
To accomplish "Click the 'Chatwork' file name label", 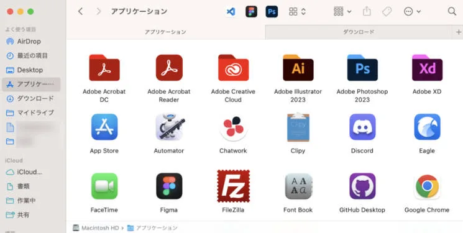I will coord(233,151).
